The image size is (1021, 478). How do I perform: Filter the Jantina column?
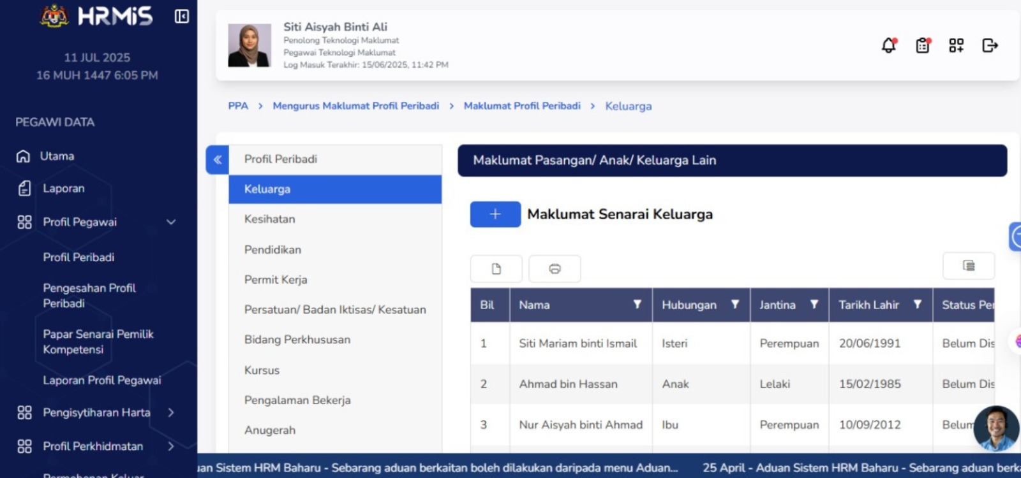[814, 305]
